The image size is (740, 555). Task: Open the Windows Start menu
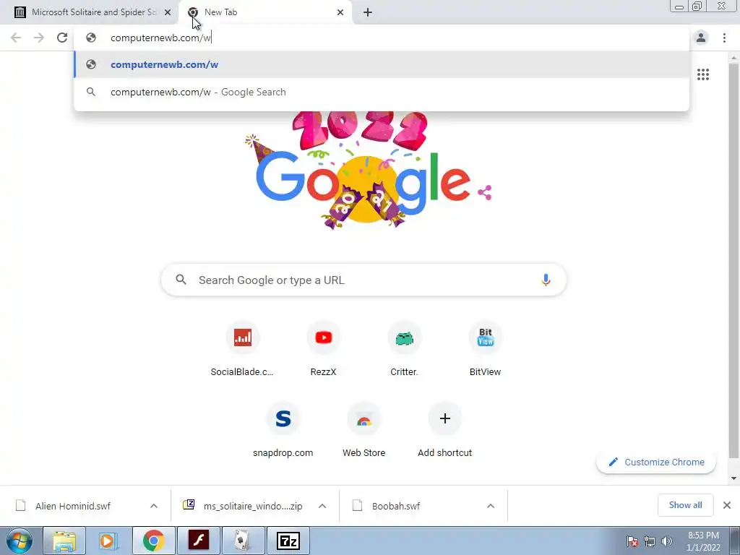(x=20, y=541)
